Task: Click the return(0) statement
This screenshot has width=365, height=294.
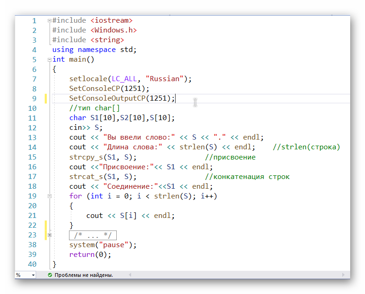Action: tap(90, 255)
